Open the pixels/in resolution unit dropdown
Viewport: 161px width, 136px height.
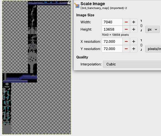(x=153, y=49)
